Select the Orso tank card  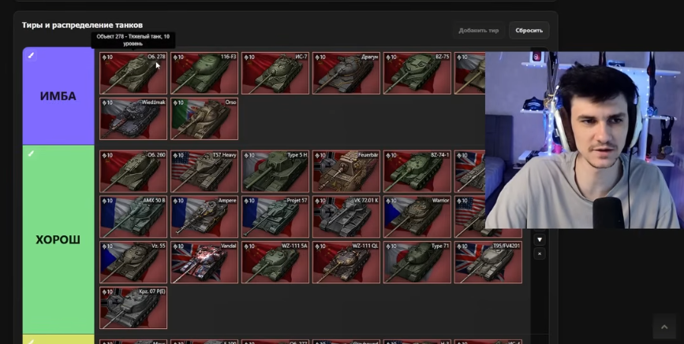tap(204, 118)
